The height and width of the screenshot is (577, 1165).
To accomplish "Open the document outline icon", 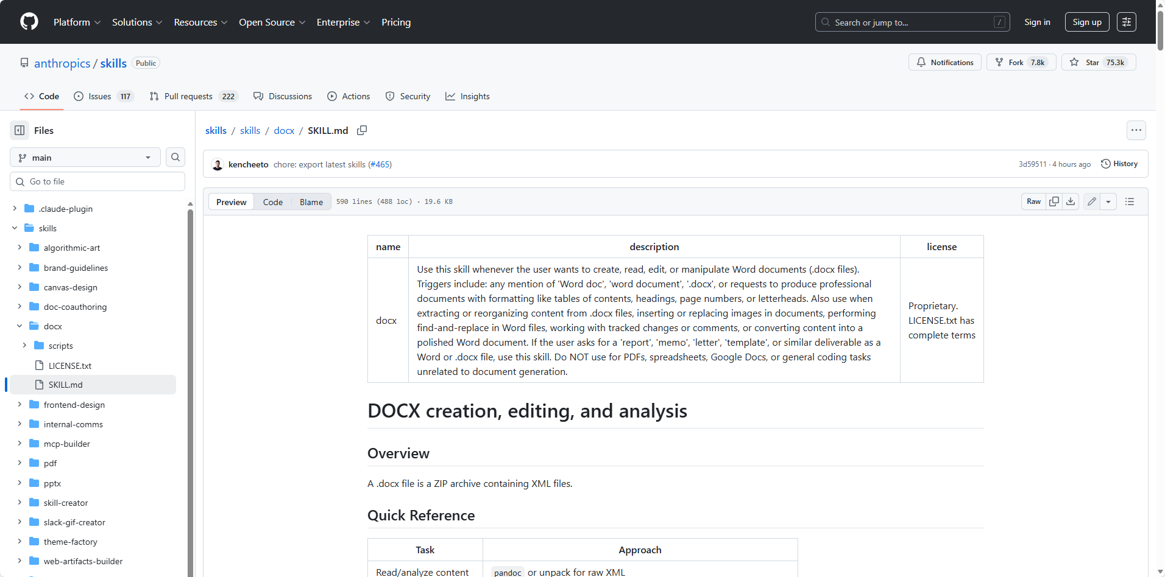I will [x=1130, y=201].
